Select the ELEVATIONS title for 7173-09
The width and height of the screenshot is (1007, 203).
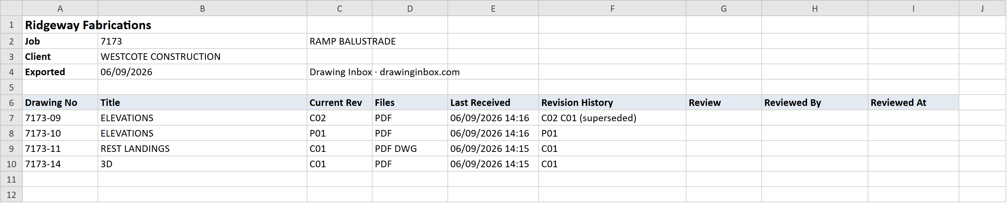pos(202,118)
